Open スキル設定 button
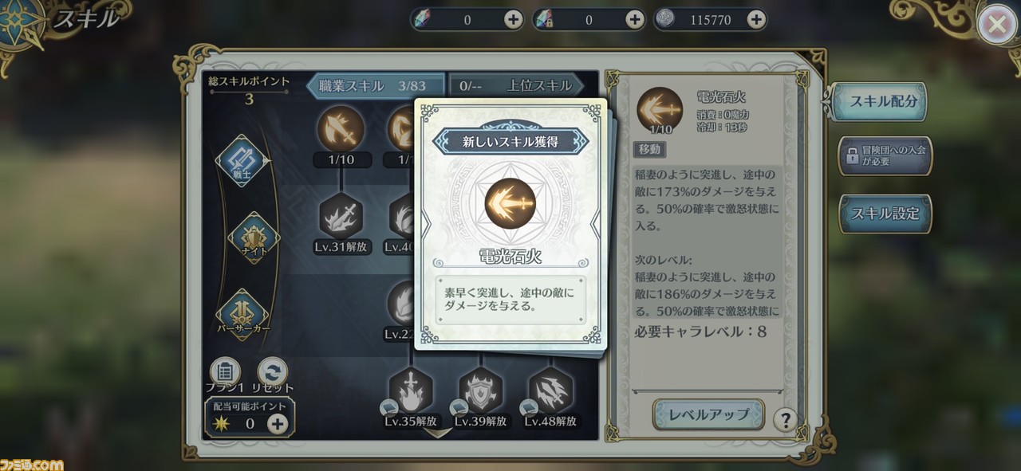This screenshot has height=471, width=1021. (x=885, y=214)
